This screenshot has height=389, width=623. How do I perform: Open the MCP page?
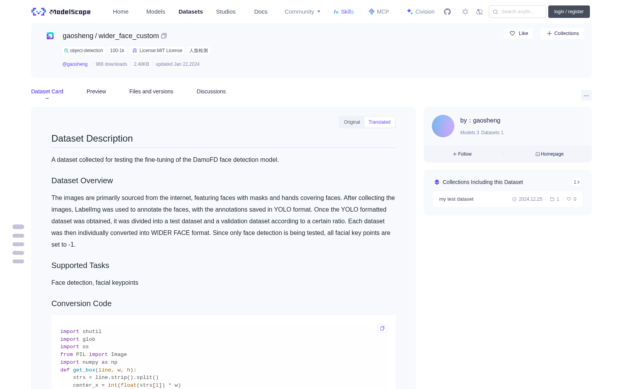pos(379,12)
